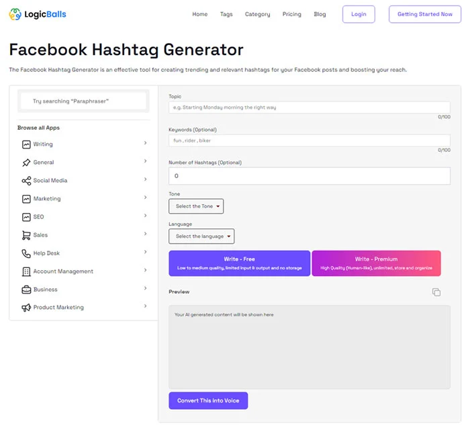Select the Business category label
The height and width of the screenshot is (428, 470).
click(45, 290)
